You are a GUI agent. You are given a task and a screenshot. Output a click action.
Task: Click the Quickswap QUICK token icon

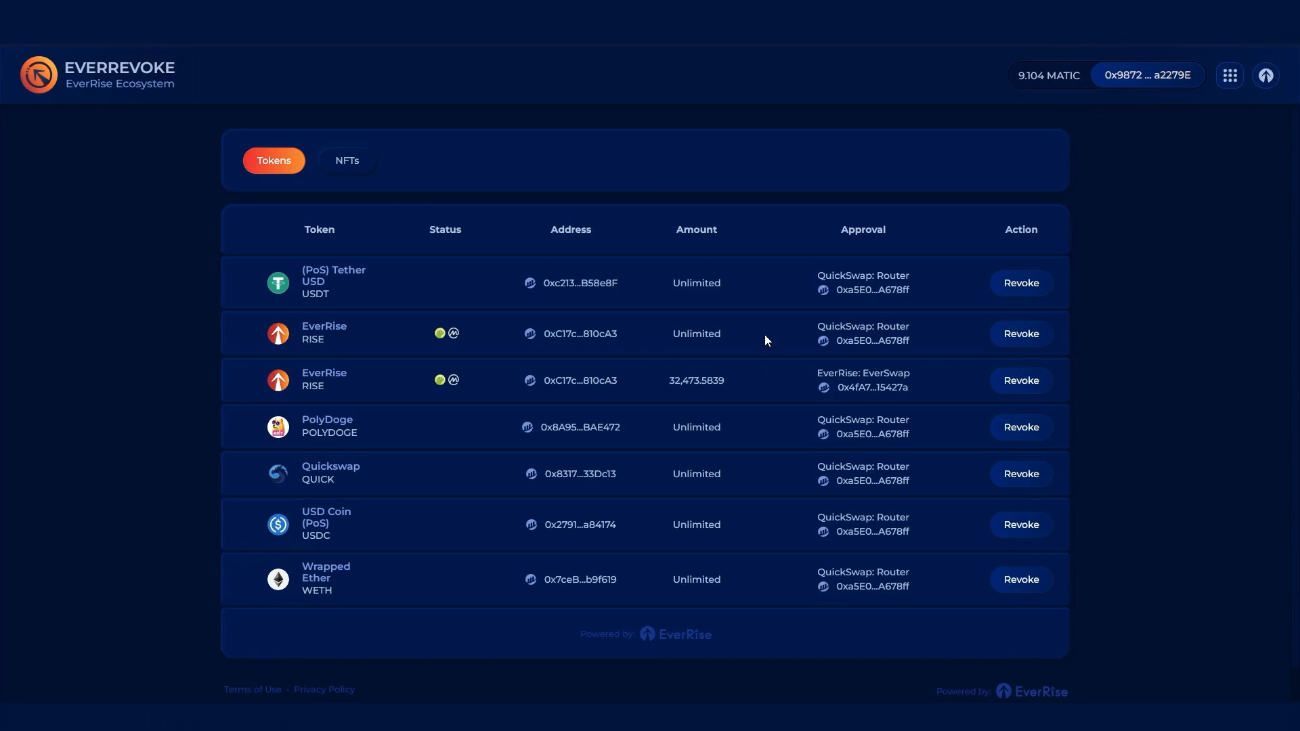(278, 474)
